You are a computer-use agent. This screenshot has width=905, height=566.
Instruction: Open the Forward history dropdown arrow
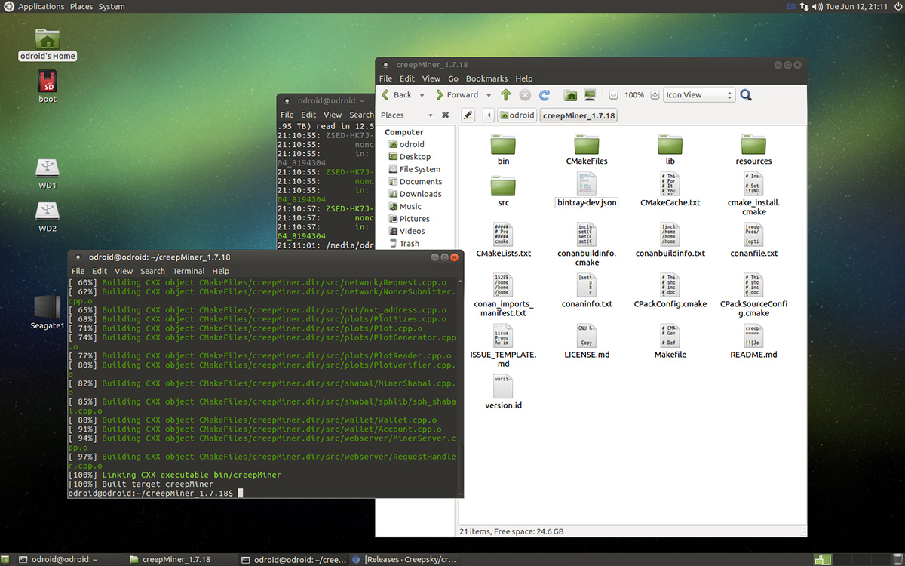[x=488, y=95]
